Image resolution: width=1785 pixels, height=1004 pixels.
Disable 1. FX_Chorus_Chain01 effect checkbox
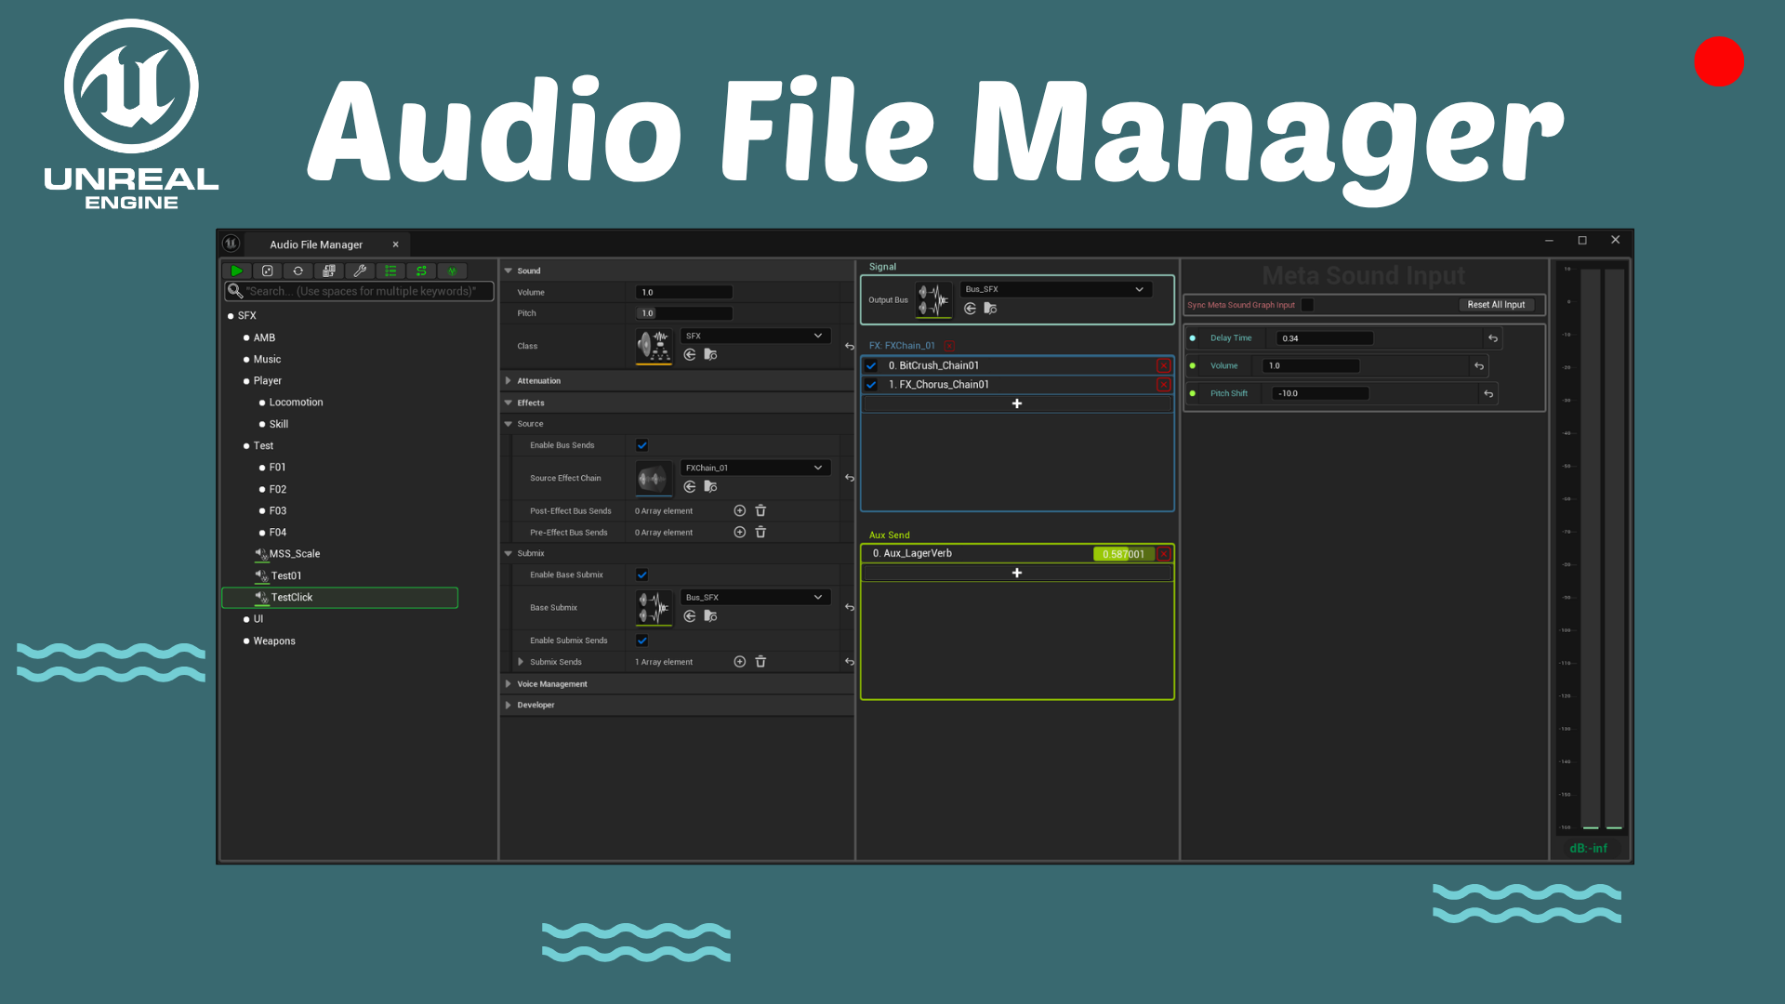(x=871, y=384)
